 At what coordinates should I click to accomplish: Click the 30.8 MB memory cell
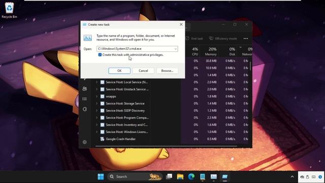[x=211, y=61]
